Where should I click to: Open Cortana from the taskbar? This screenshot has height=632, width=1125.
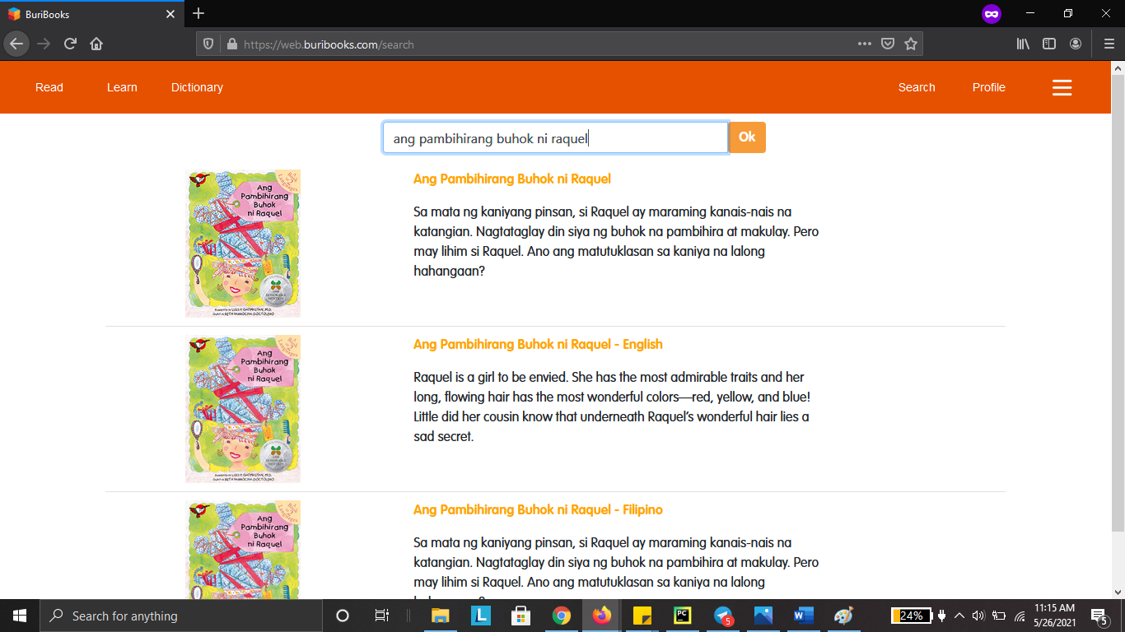pyautogui.click(x=343, y=616)
